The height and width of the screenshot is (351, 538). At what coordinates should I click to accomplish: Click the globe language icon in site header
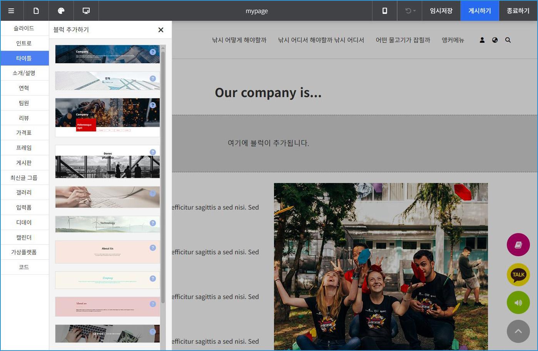click(x=495, y=40)
